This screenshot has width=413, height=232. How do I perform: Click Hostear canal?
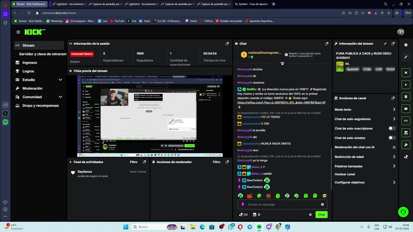click(345, 174)
